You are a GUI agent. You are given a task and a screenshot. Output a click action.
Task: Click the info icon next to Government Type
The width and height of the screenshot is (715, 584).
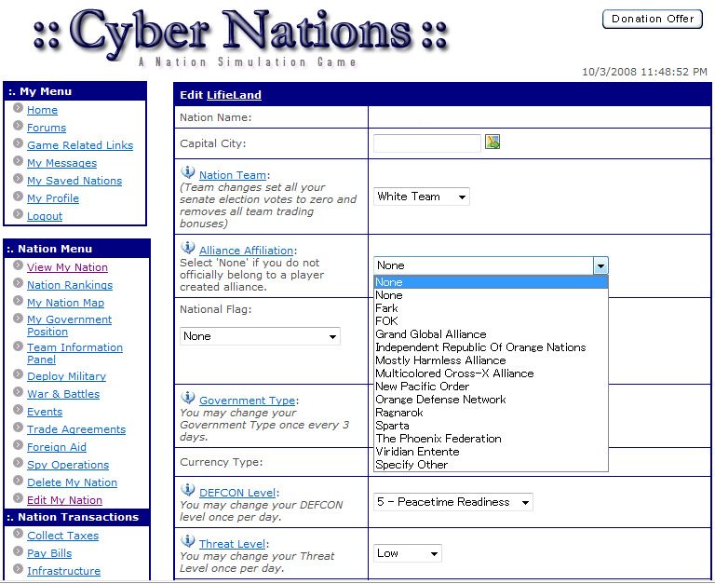pyautogui.click(x=187, y=398)
